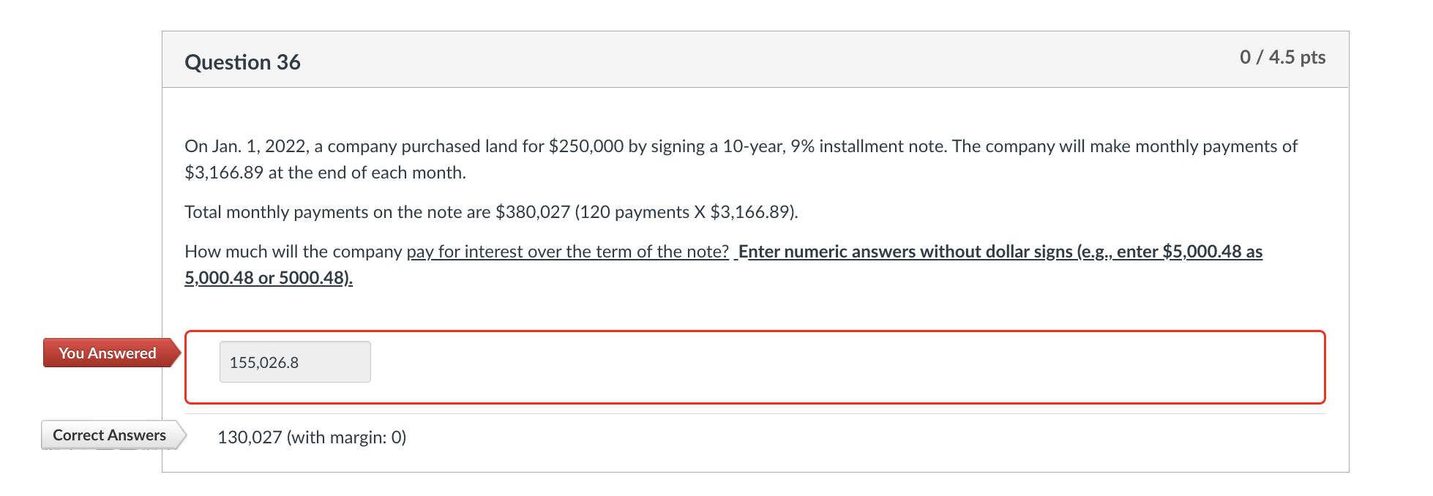Click the 0 / 4.5 pts score label
Viewport: 1433px width, 496px height.
coord(1282,56)
